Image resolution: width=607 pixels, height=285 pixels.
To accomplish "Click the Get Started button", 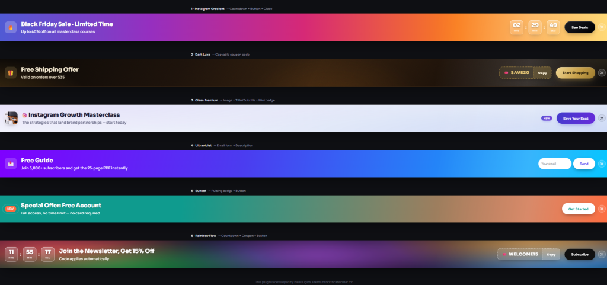I will coord(579,209).
